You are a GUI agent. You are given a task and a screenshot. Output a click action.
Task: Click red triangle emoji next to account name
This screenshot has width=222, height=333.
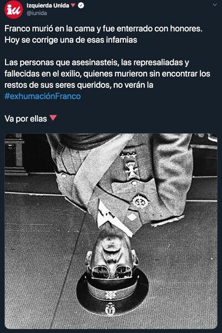click(x=73, y=6)
